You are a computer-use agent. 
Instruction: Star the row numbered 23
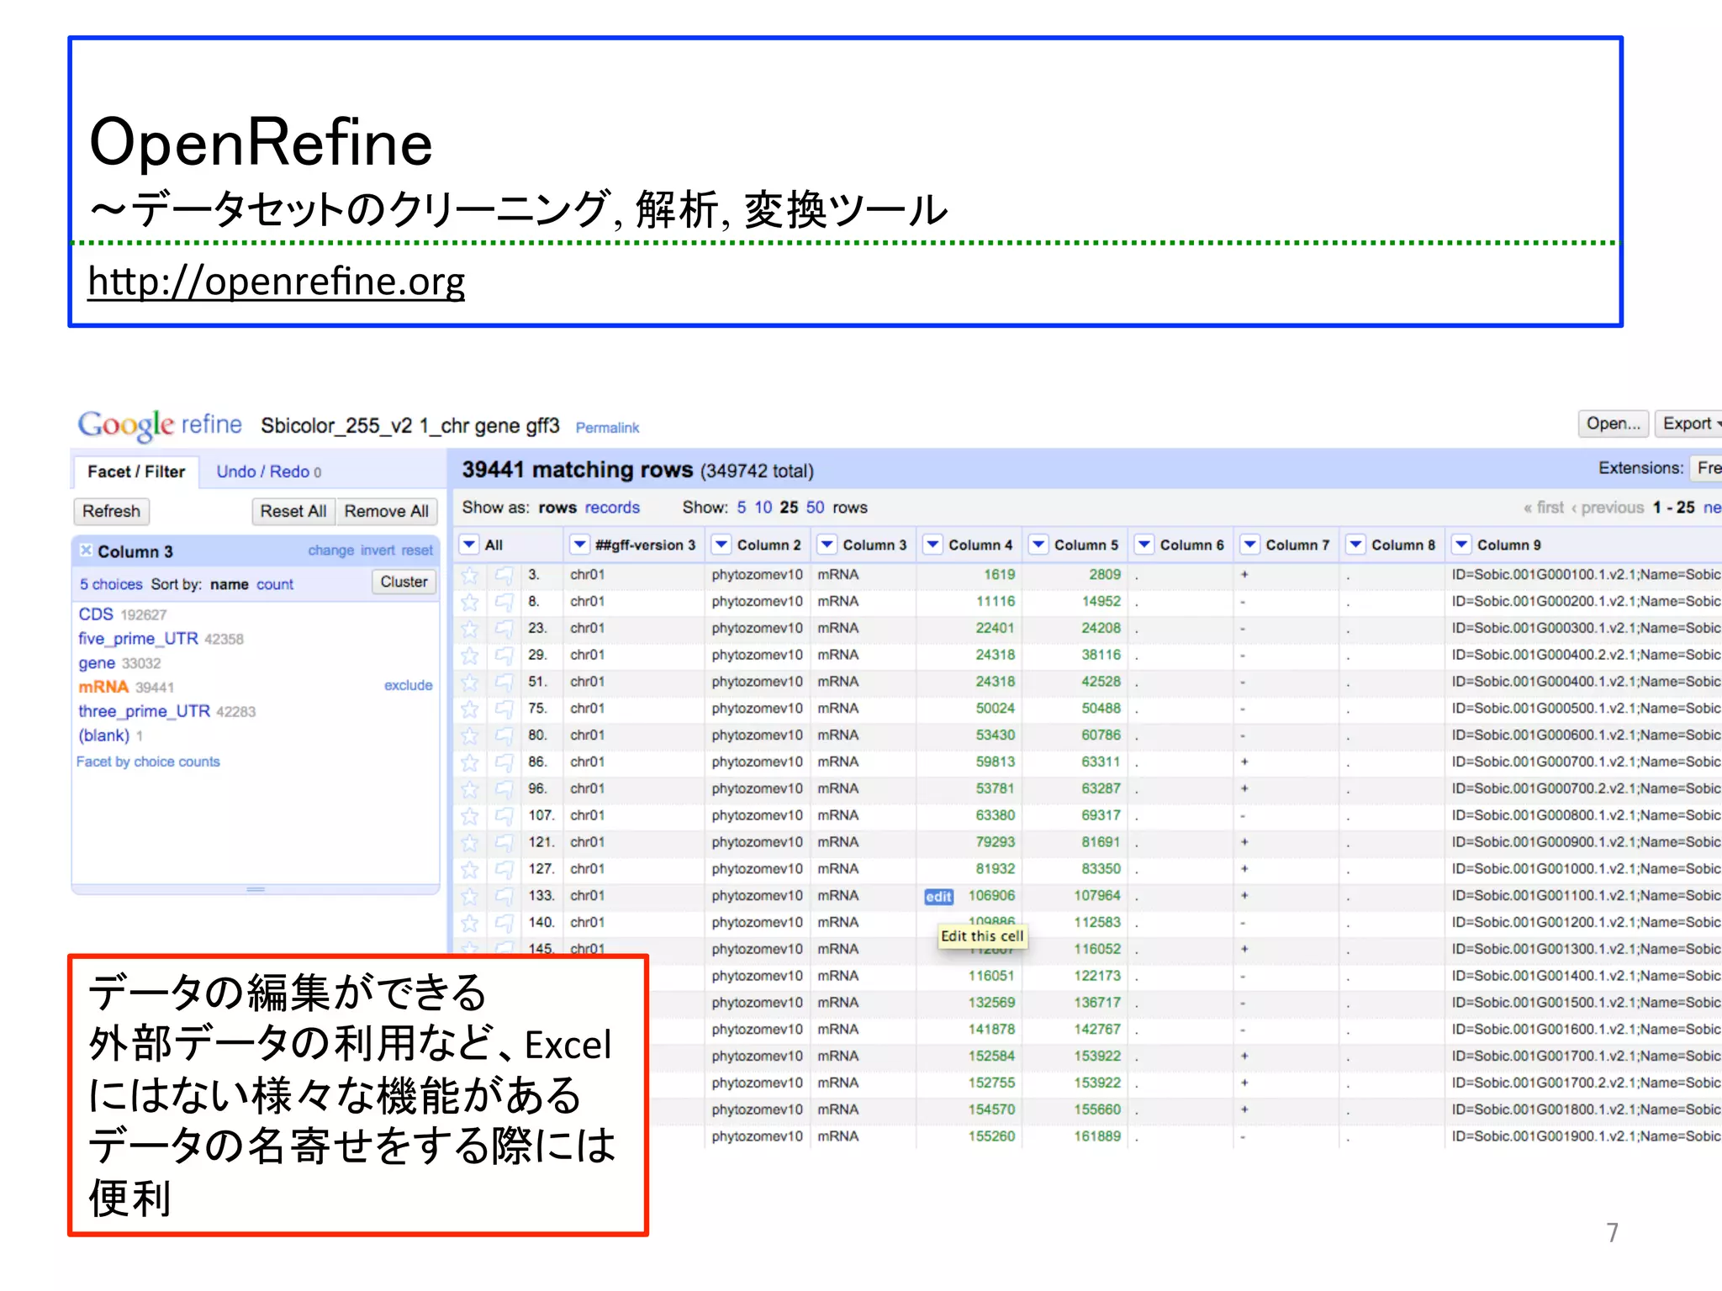pyautogui.click(x=470, y=630)
